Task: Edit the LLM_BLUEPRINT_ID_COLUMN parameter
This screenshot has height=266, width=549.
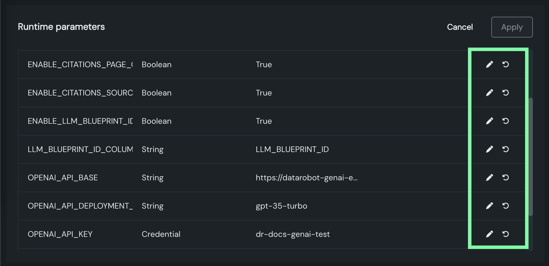Action: pos(489,149)
